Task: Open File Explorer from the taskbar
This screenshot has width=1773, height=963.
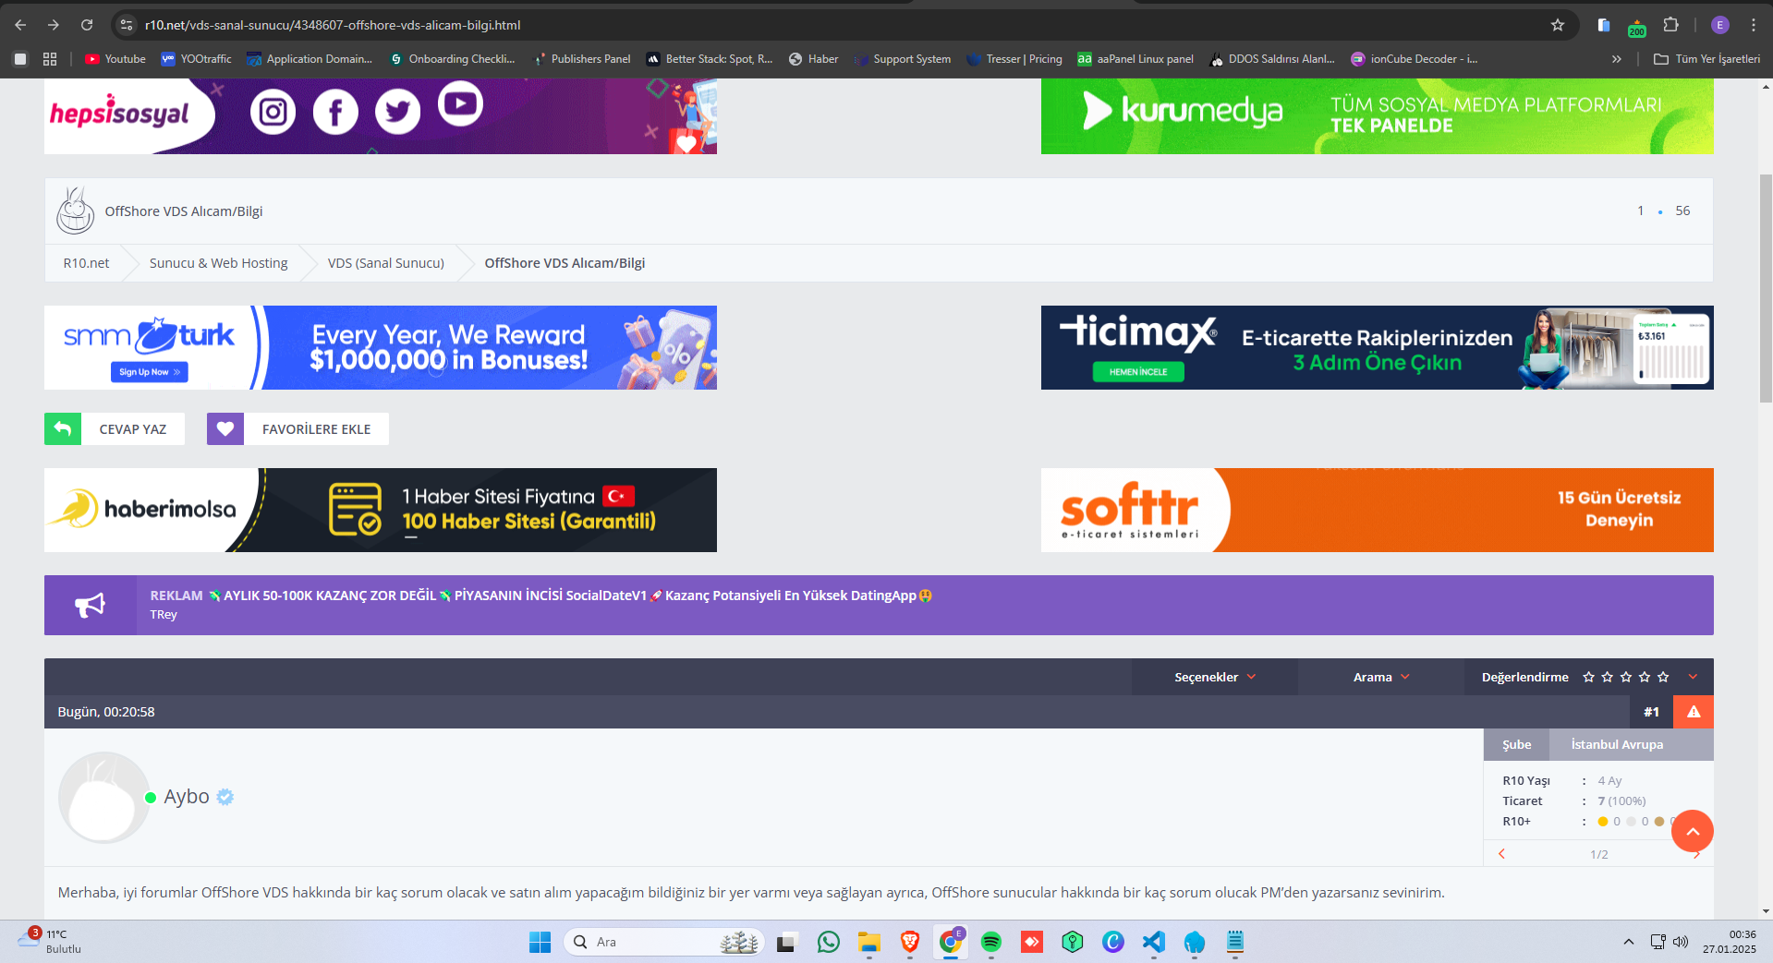Action: tap(869, 942)
